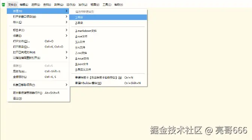The width and height of the screenshot is (252, 140).
Task: Click the green HBuilderX logo icon
Action: point(3,4)
